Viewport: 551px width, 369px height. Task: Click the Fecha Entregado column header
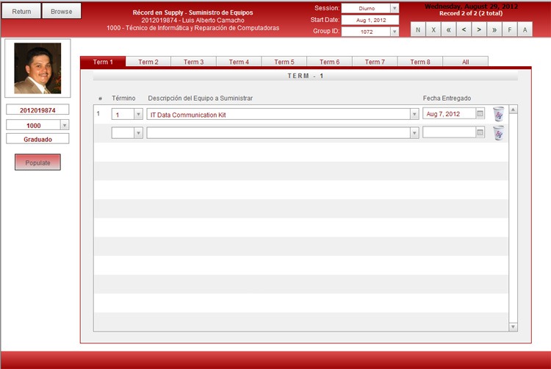[x=447, y=98]
